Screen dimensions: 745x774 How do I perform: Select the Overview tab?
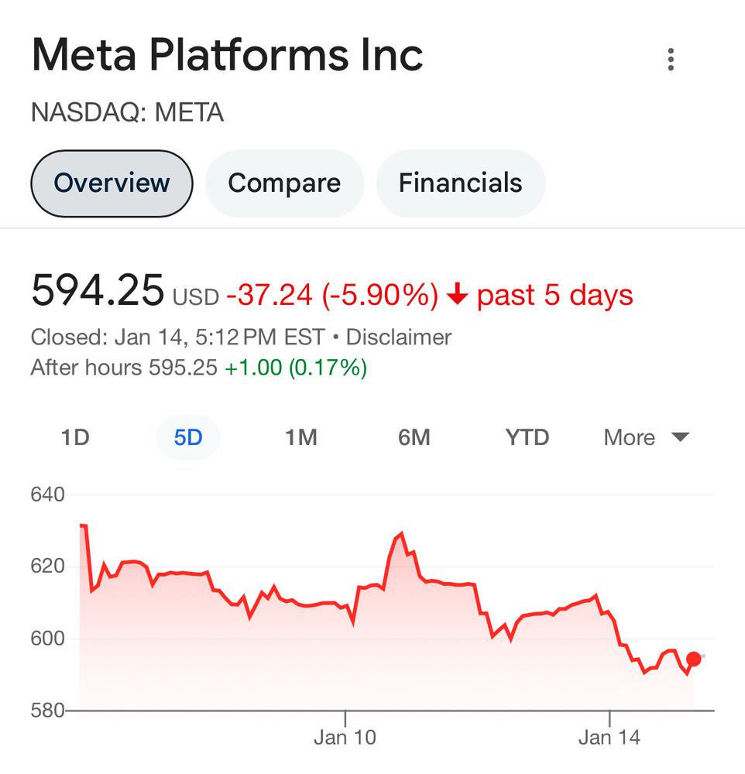pos(111,183)
